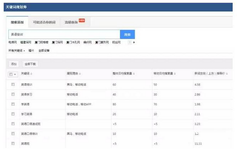Change the 福州 region filter
The image size is (237, 155).
point(31,51)
